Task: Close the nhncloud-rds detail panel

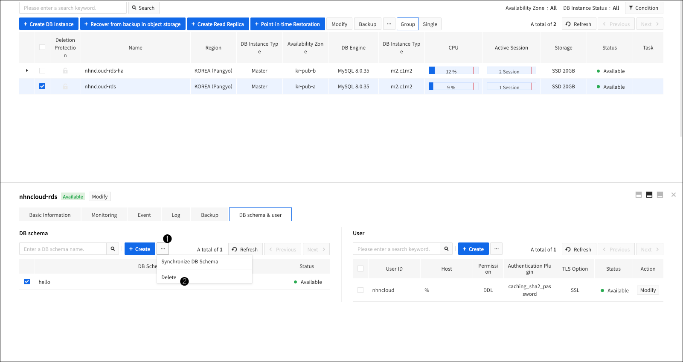Action: (674, 195)
